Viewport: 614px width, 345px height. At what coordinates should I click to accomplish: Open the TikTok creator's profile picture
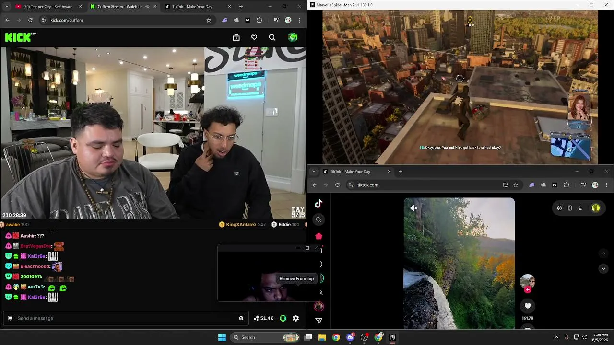pos(528,281)
